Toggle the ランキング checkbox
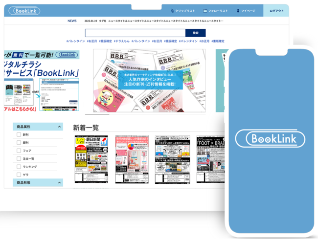Viewport: 318px width, 239px height. (19, 167)
